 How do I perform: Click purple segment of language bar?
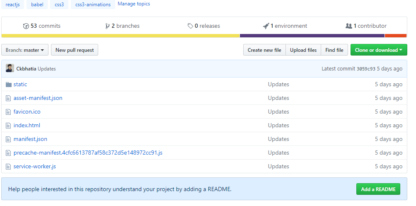(312, 36)
